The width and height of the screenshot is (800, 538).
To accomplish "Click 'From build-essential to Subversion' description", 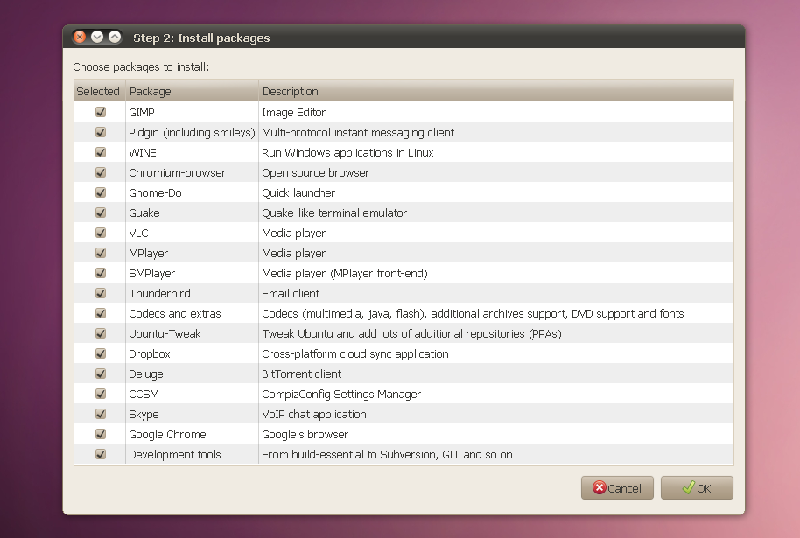I will coord(387,455).
